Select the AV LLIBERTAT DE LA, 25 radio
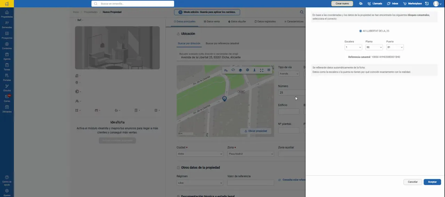The width and height of the screenshot is (445, 197). 361,31
